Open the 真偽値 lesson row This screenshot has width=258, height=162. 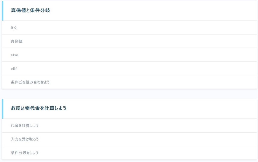coord(129,41)
